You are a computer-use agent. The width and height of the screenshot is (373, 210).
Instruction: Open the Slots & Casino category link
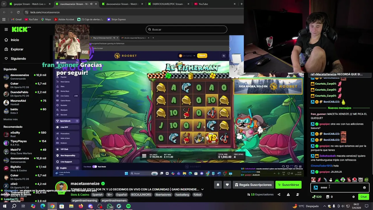80,195
